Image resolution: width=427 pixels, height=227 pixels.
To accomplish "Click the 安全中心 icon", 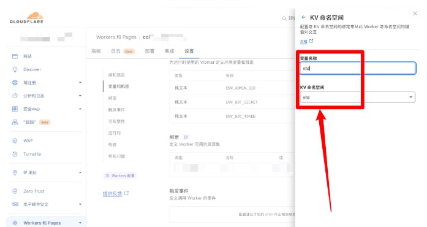I will pyautogui.click(x=15, y=109).
